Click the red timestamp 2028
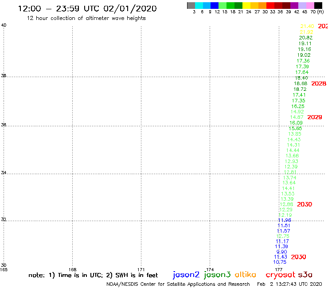The height and width of the screenshot is (288, 328). pos(319,84)
